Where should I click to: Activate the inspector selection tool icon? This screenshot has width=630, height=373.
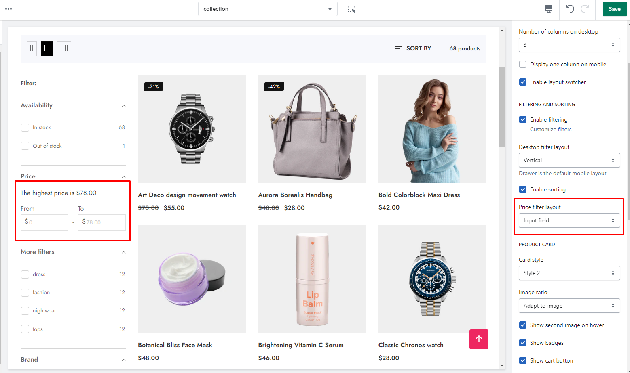click(x=351, y=9)
